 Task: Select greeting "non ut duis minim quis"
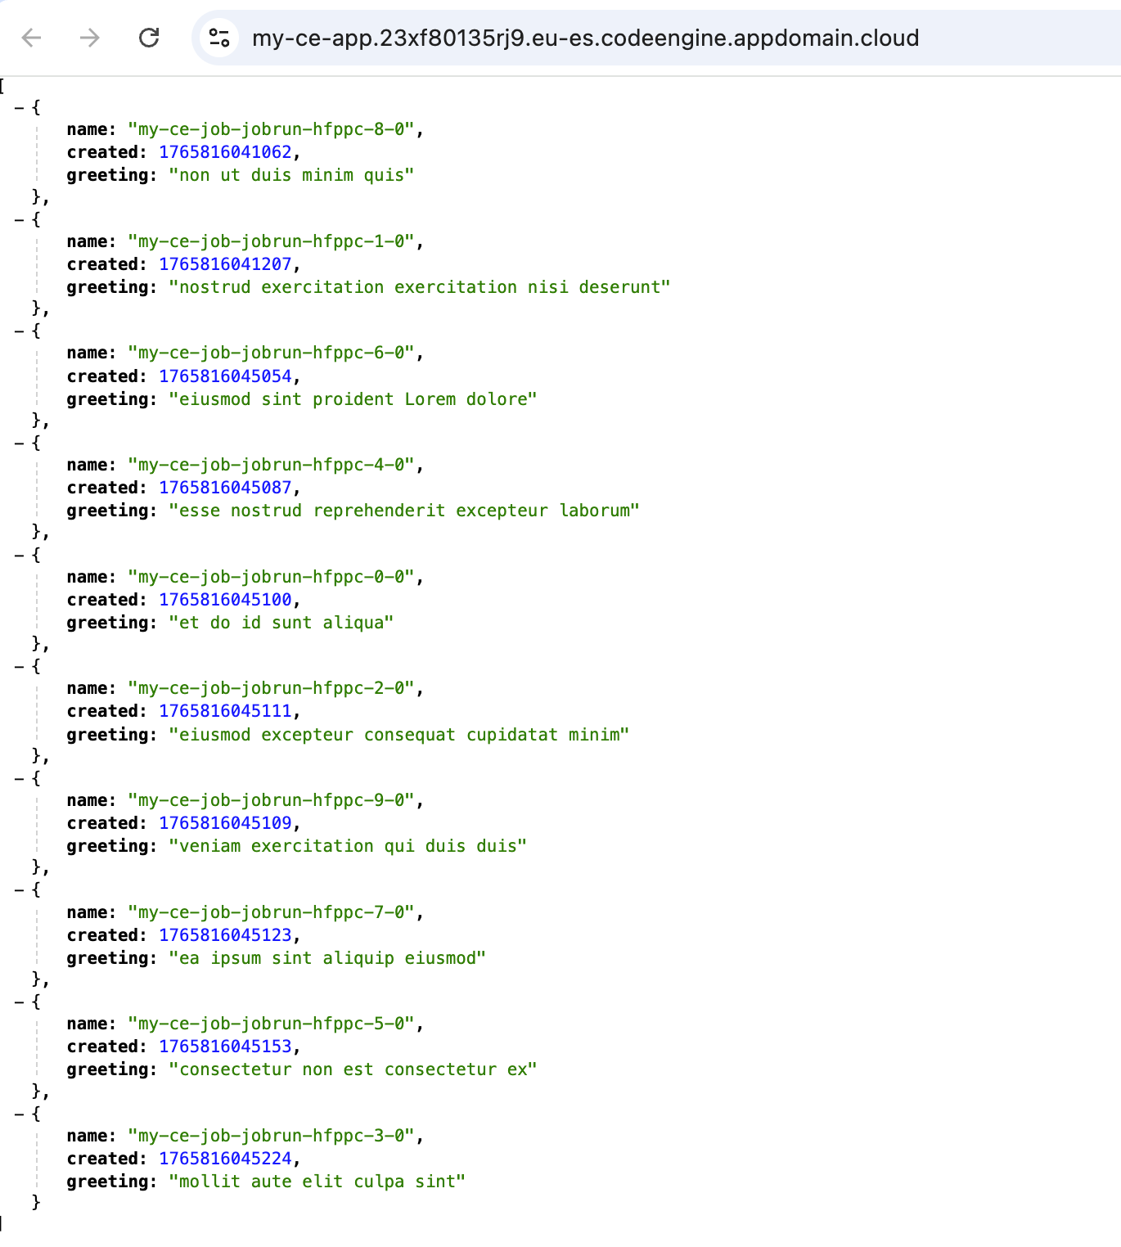coord(291,175)
